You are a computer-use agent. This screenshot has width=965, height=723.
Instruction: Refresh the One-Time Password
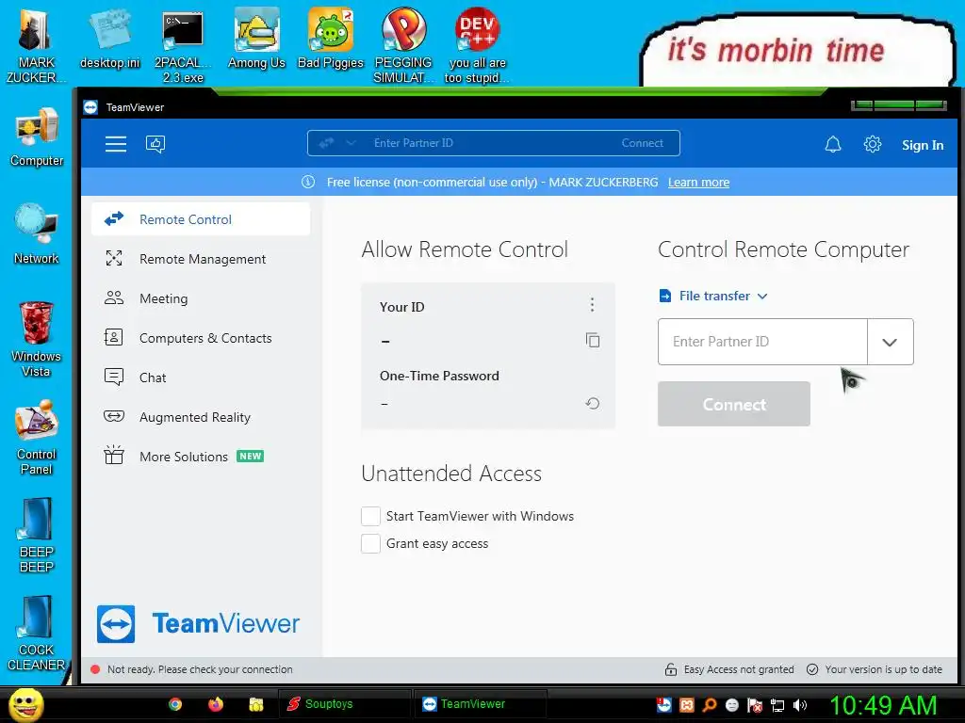coord(593,403)
